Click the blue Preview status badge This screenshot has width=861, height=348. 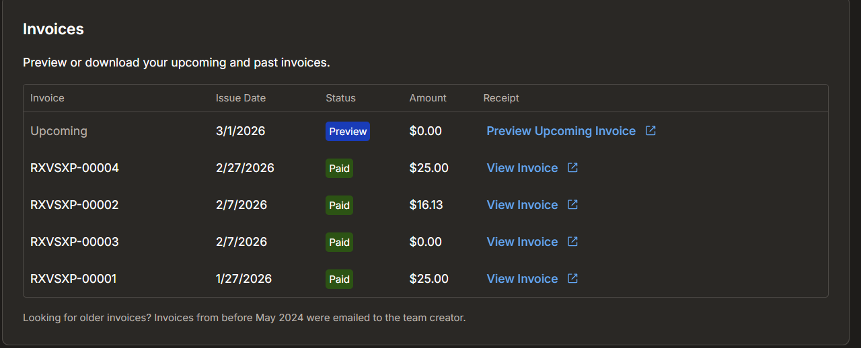[348, 132]
